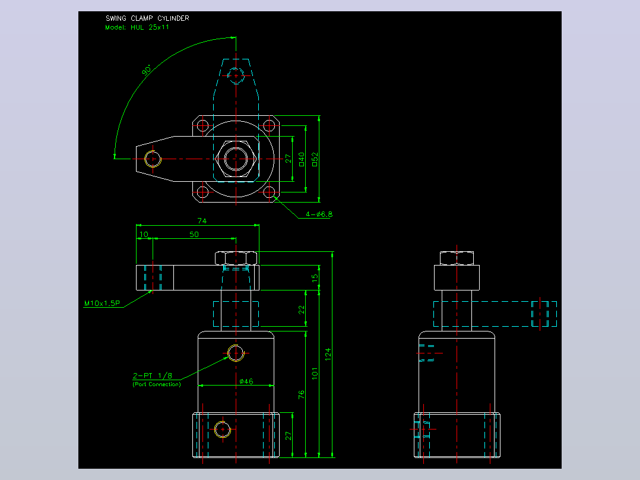Click the 15 arm thickness dimension
This screenshot has width=640, height=480.
click(x=314, y=278)
